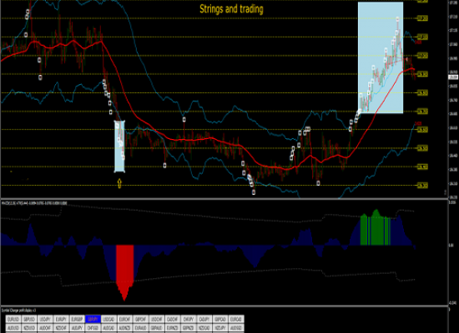
Task: Switch to the EURCAD symbol button
Action: 236,319
